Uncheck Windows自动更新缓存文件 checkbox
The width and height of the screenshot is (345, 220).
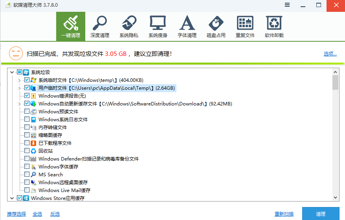coord(27,104)
